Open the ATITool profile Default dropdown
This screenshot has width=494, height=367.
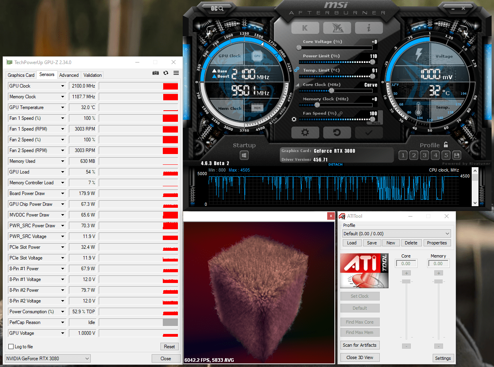pyautogui.click(x=397, y=234)
